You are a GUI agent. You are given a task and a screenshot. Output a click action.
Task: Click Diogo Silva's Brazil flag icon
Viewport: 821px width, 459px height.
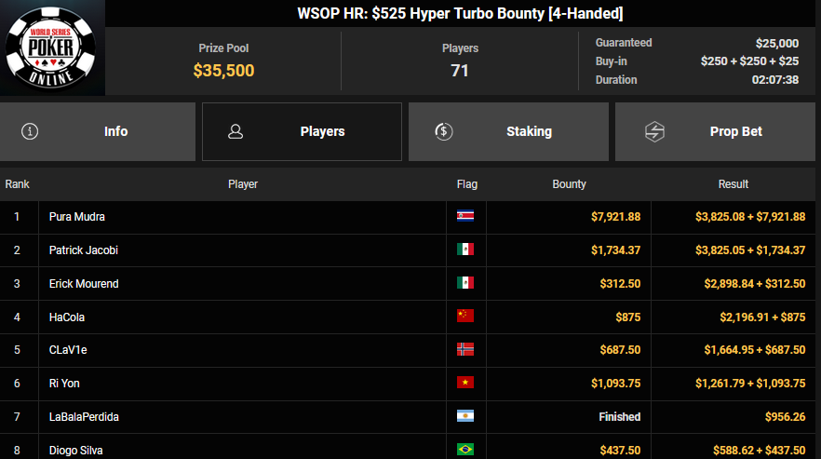click(x=465, y=451)
